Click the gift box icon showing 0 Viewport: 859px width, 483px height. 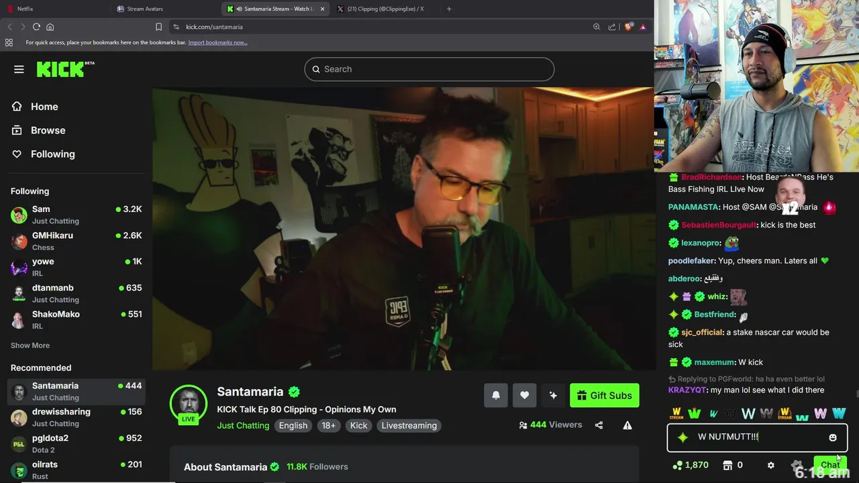click(x=727, y=465)
